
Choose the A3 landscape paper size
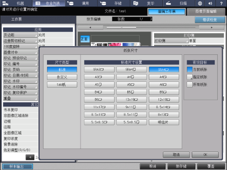(x=99, y=77)
